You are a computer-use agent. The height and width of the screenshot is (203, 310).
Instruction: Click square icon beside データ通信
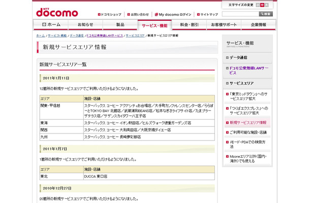point(227,58)
